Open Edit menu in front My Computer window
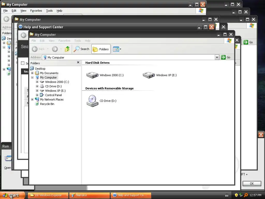The width and height of the screenshot is (265, 199). [42, 41]
